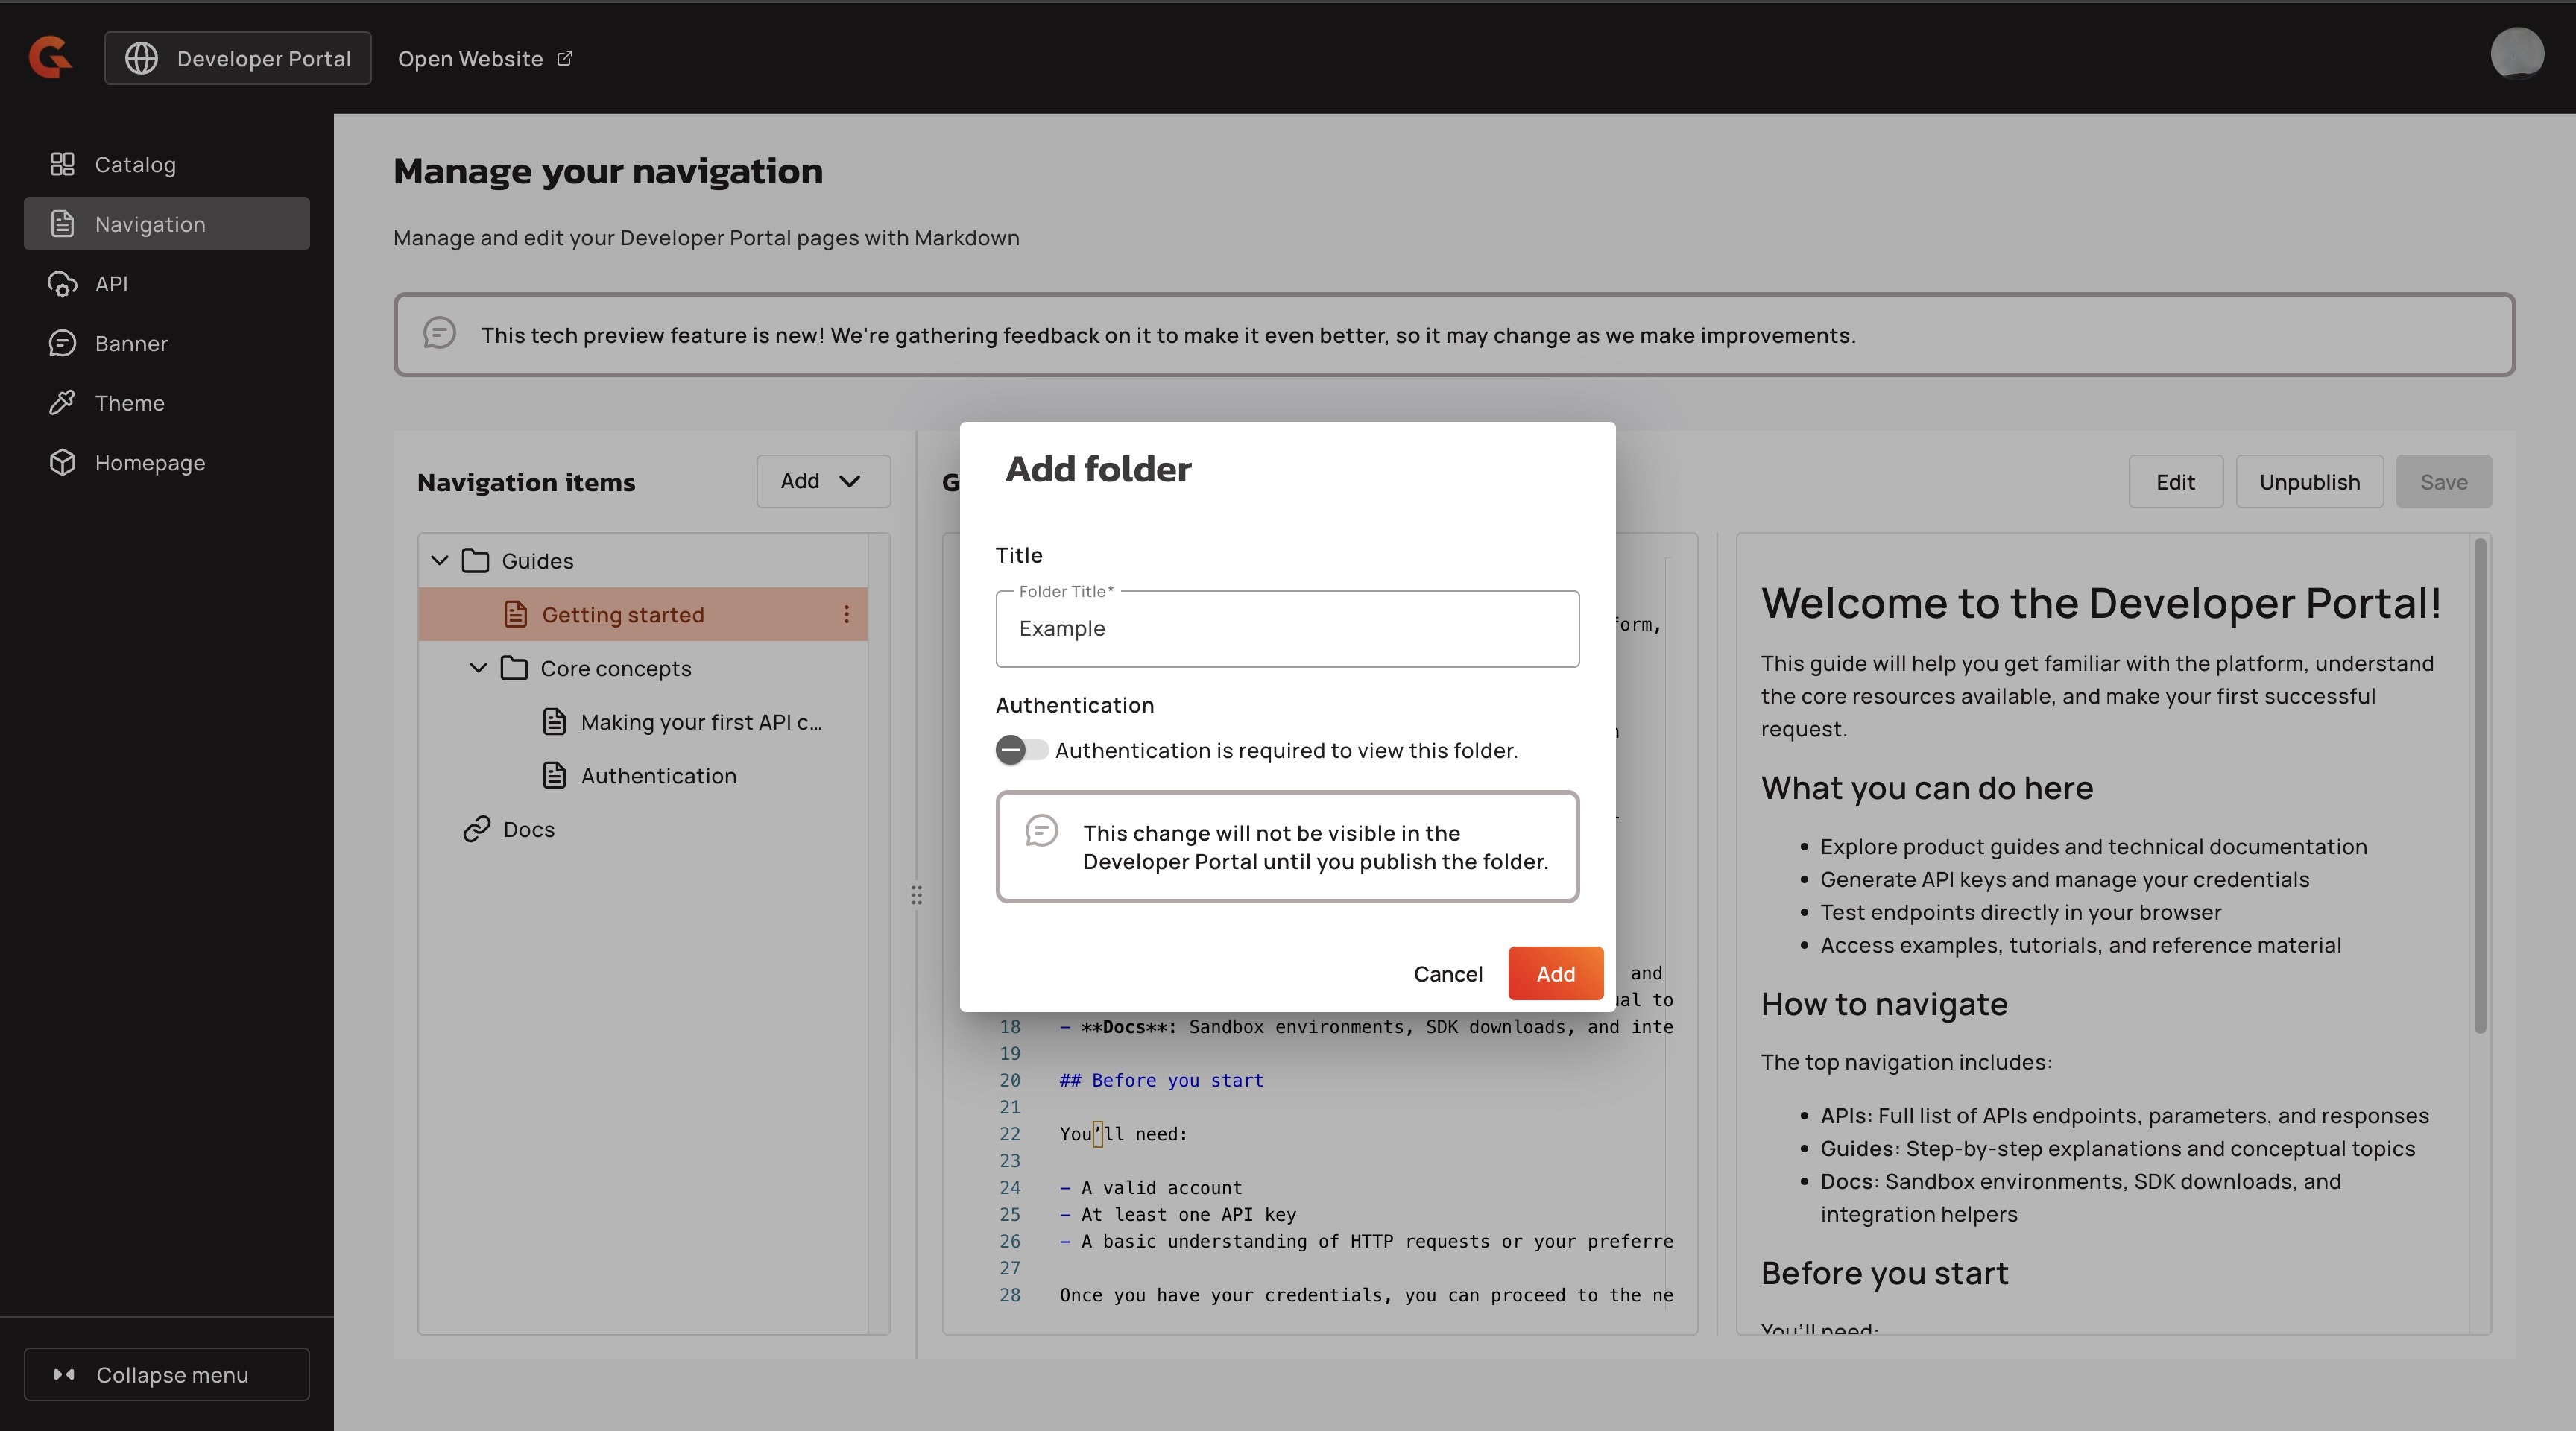2576x1431 pixels.
Task: Click the Homepage cube icon
Action: click(62, 462)
